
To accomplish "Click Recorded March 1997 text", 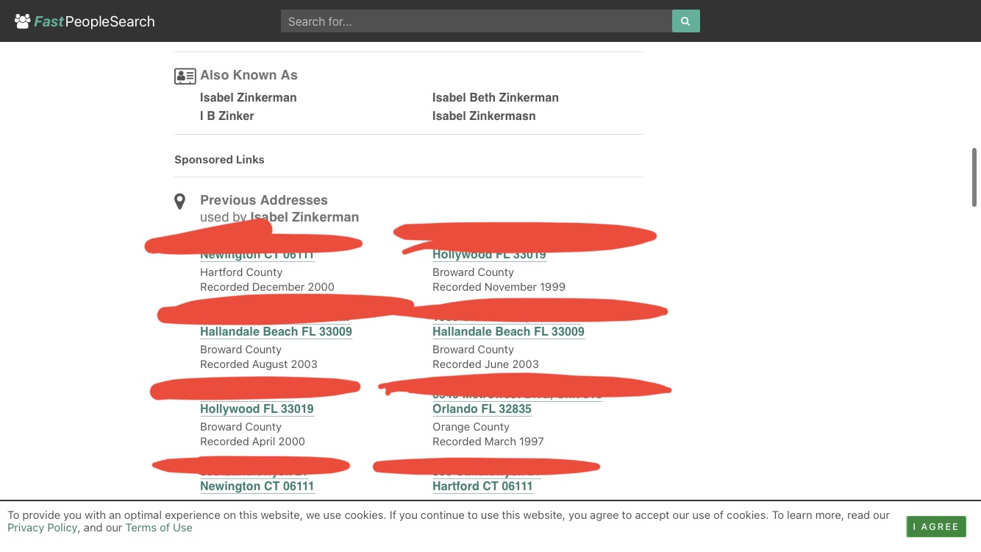I will [488, 442].
